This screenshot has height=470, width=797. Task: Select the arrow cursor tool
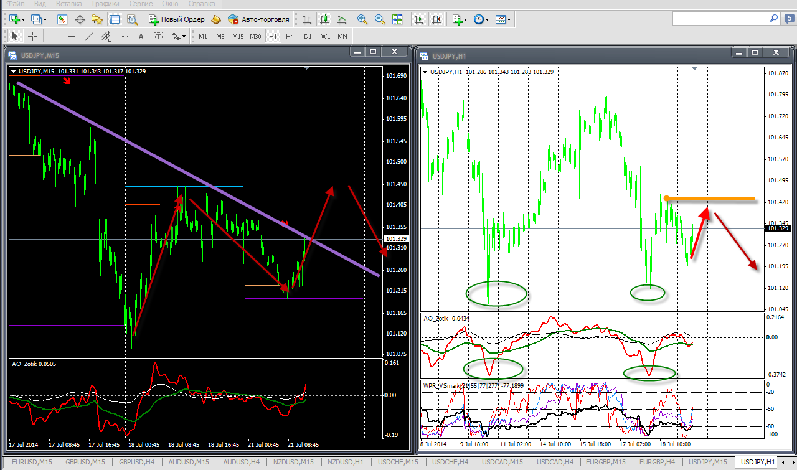pyautogui.click(x=15, y=36)
